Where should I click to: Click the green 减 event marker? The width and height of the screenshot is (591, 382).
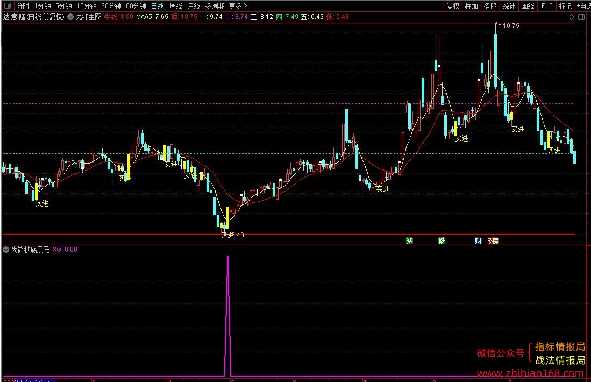point(409,241)
